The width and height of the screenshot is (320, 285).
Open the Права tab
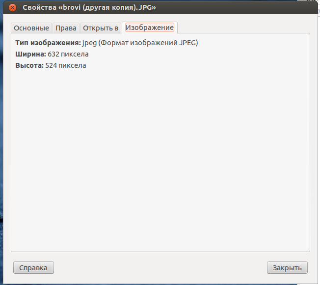point(66,28)
